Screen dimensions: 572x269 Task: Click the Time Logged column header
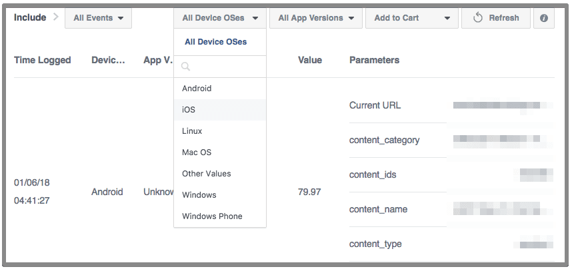[x=43, y=60]
